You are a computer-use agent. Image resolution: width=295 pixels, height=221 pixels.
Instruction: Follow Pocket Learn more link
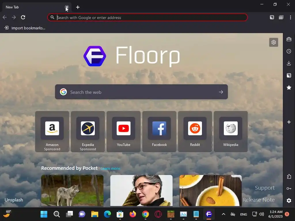pos(110,169)
